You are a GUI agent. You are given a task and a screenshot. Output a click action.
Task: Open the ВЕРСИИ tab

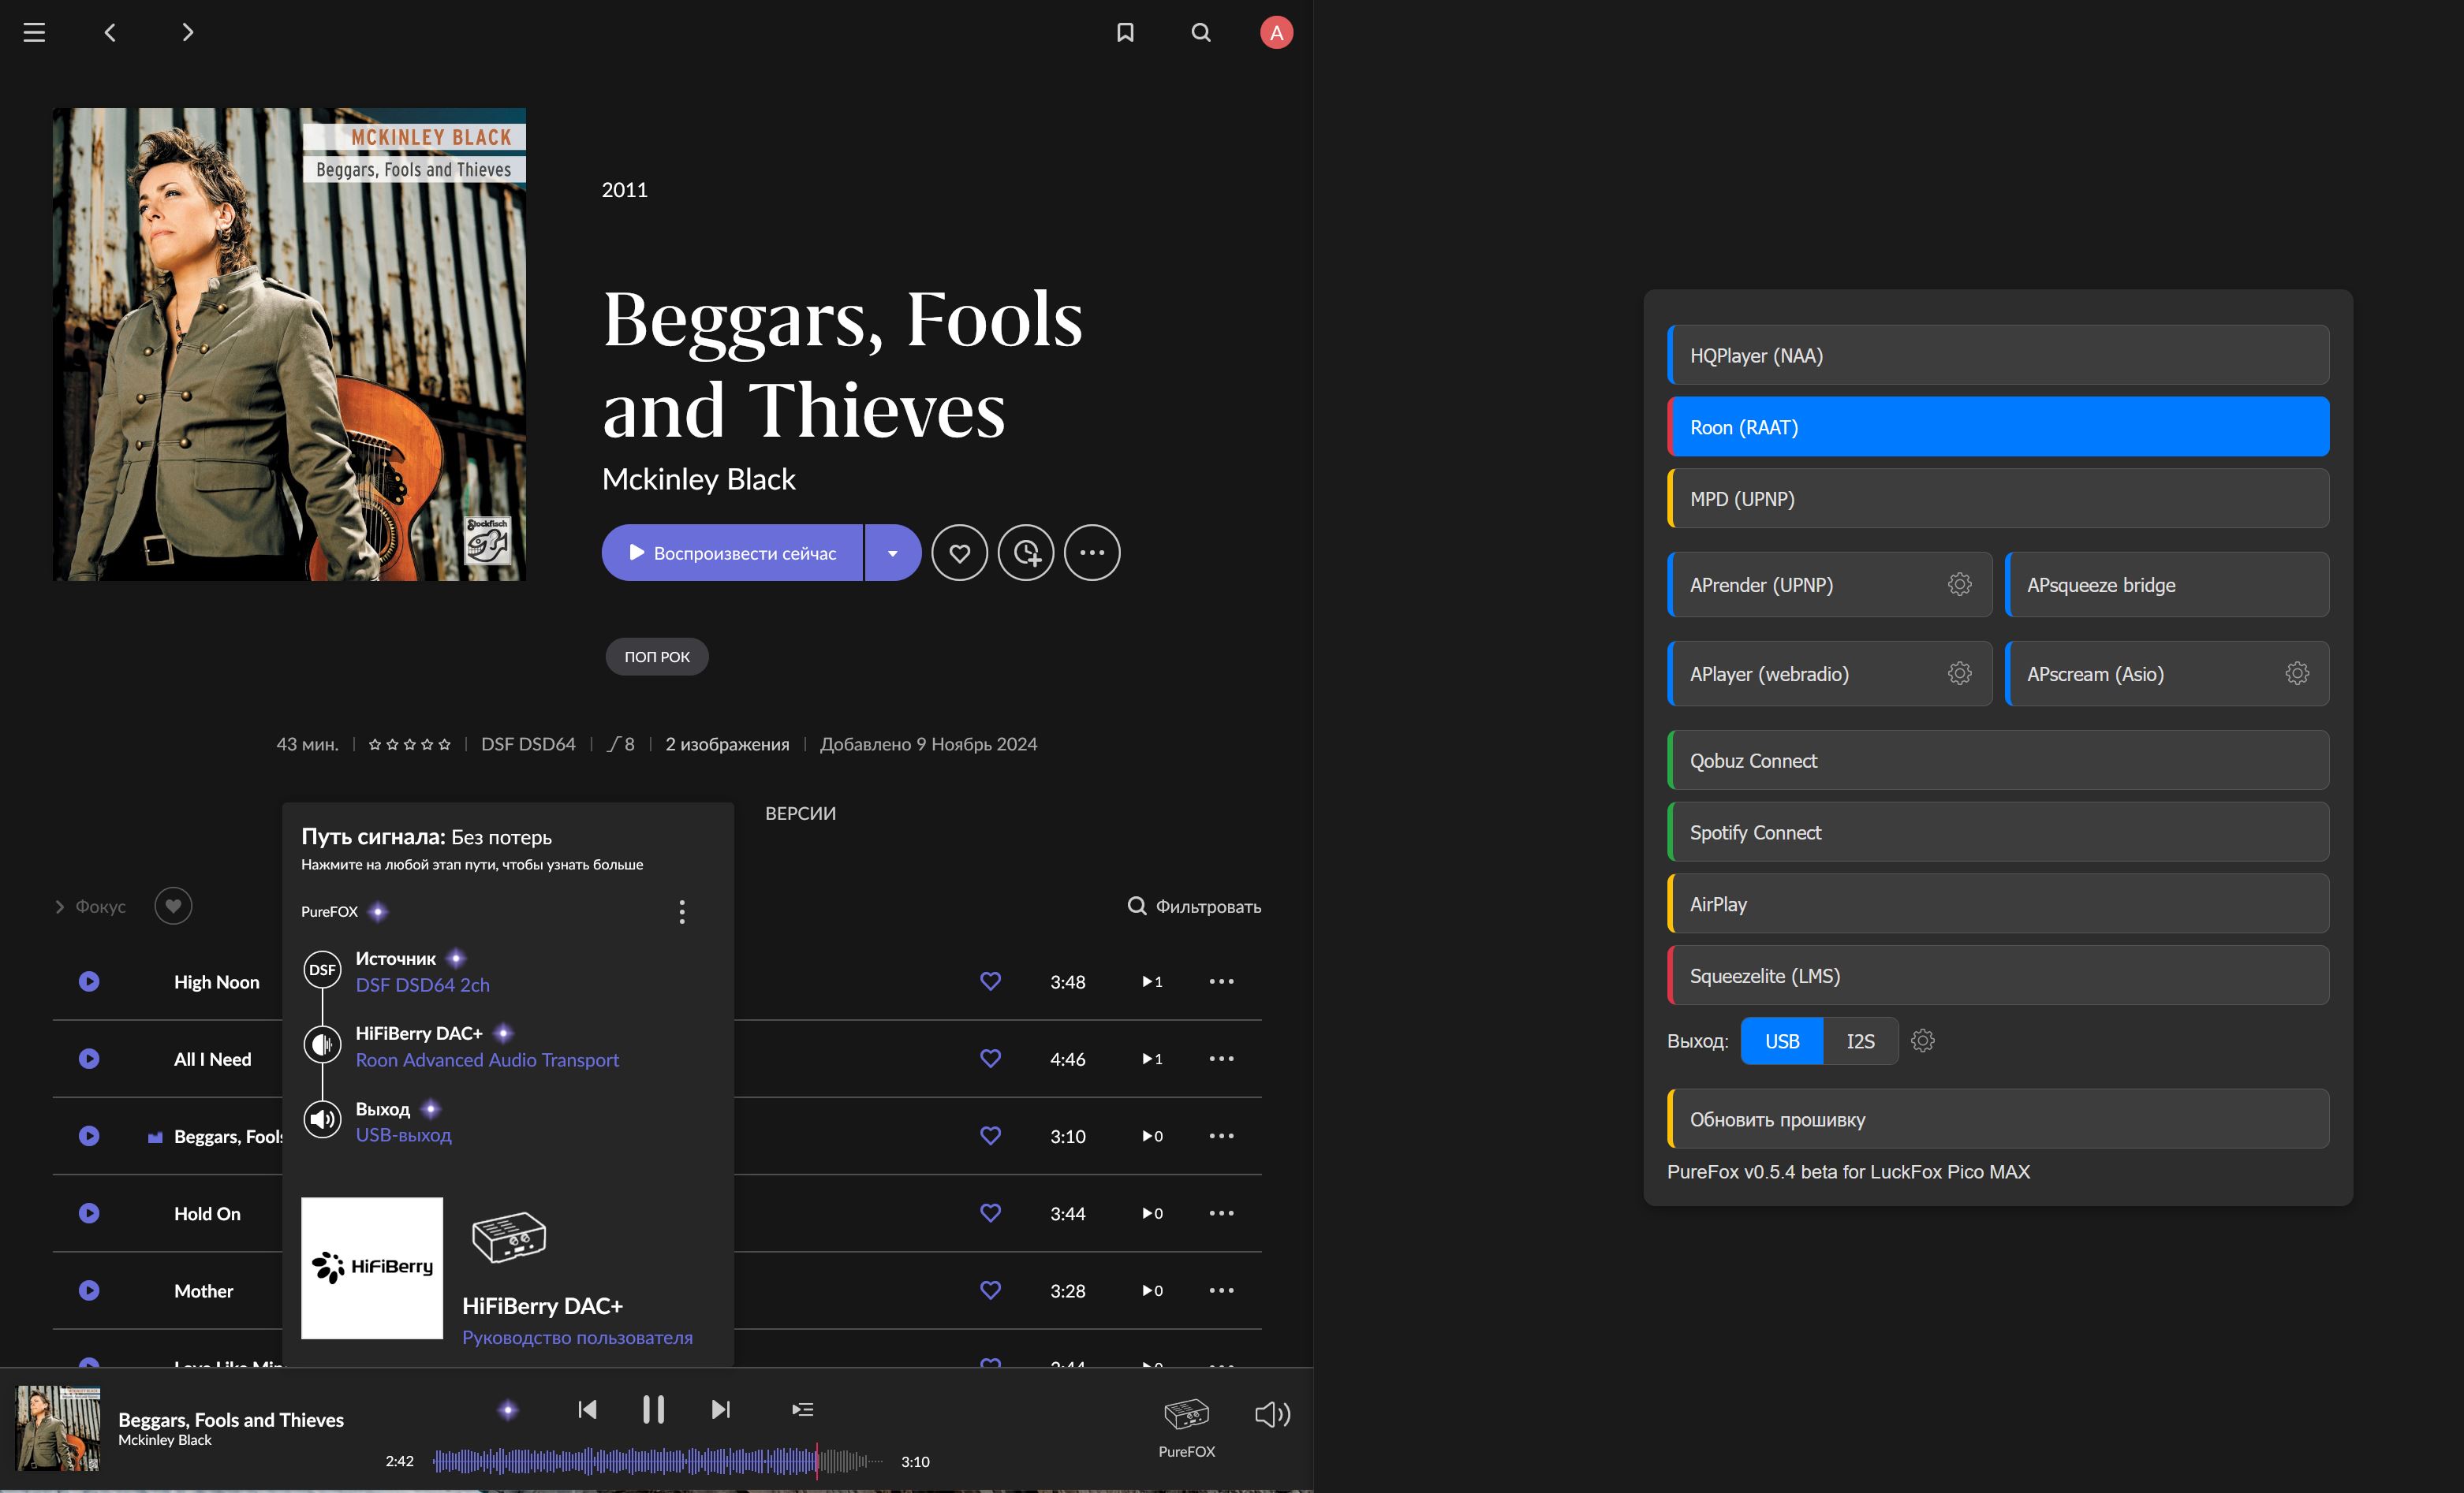tap(800, 814)
